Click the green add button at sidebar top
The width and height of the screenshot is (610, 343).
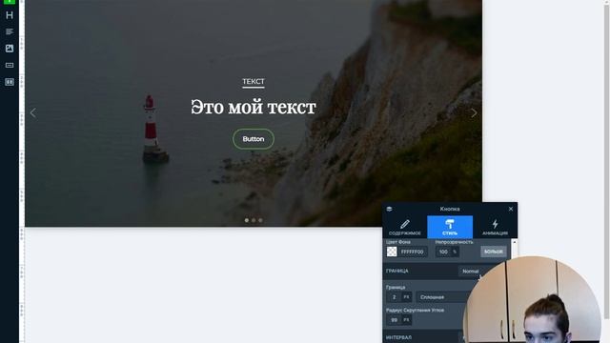pyautogui.click(x=10, y=2)
